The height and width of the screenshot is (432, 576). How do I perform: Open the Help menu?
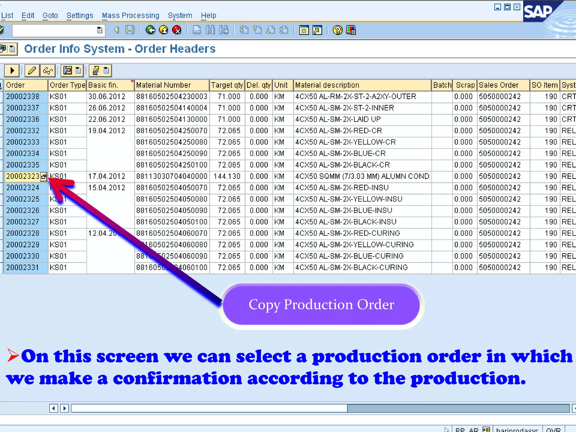(209, 15)
